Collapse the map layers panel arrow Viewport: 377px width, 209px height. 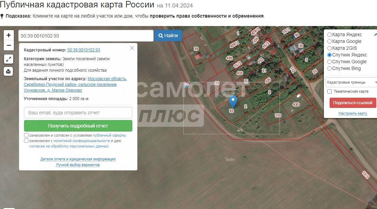coord(375,34)
